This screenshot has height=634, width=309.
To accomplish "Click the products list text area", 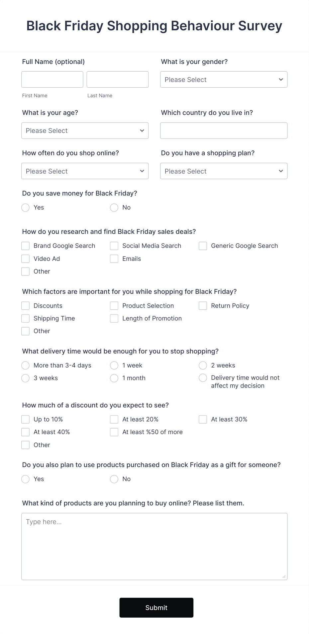I will tap(154, 546).
